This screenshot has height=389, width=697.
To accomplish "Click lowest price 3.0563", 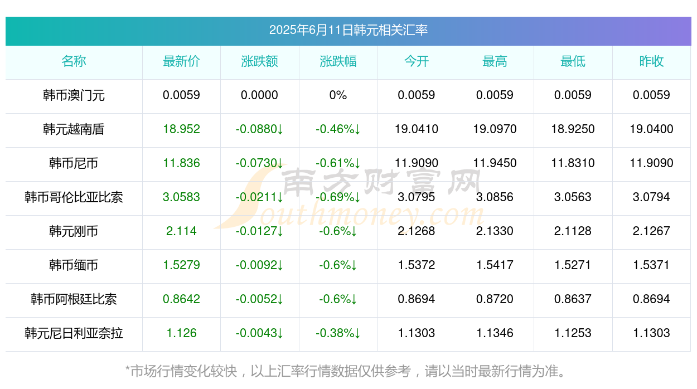I will click(x=573, y=197).
